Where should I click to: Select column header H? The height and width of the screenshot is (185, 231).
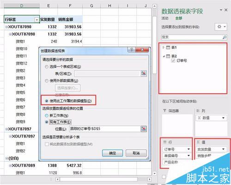pos(109,6)
